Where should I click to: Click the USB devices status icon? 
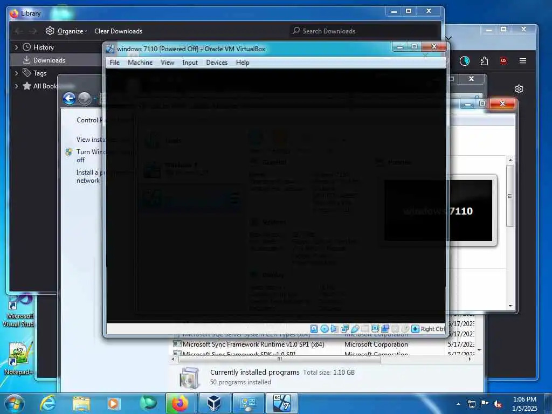coord(355,329)
